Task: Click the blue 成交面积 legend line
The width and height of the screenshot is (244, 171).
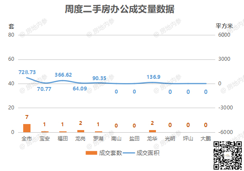Action: [128, 153]
